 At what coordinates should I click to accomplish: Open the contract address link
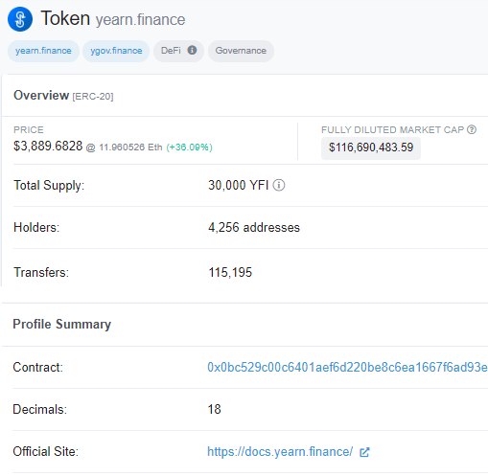(347, 367)
